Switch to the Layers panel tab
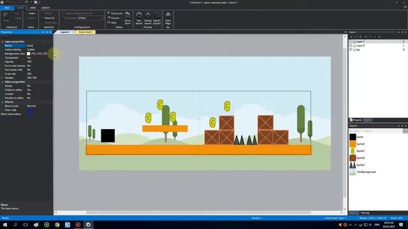408x229 pixels. (368, 120)
